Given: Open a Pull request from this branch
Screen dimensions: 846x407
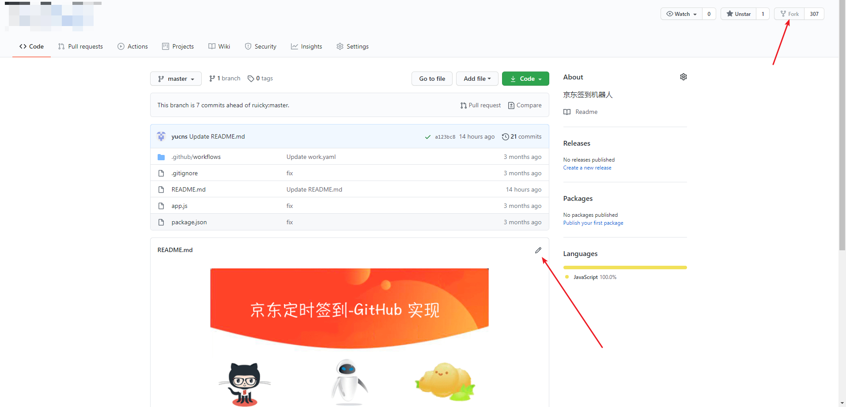Looking at the screenshot, I should (480, 105).
